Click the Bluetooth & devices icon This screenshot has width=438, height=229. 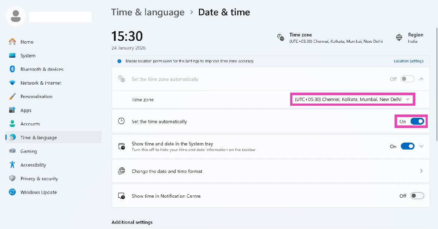coord(13,69)
